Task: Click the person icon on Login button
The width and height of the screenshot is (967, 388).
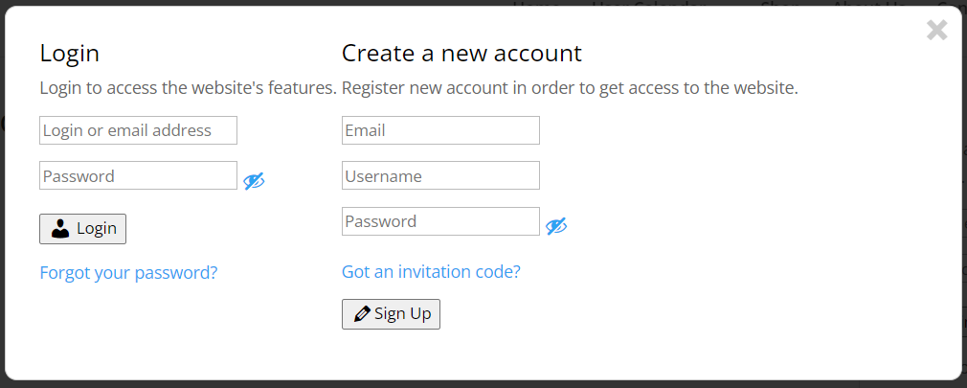Action: pos(60,229)
